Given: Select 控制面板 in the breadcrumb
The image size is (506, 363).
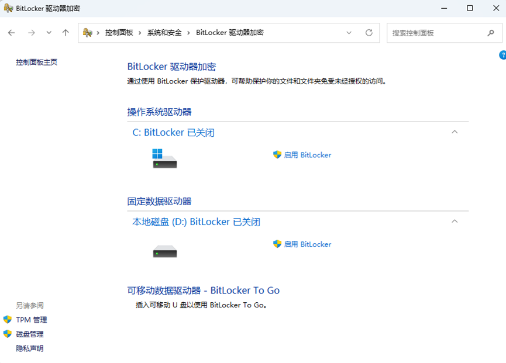Looking at the screenshot, I should [x=119, y=33].
